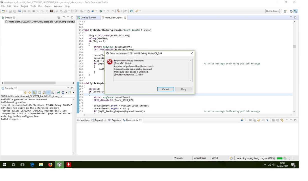
Task: Click Debug view horizontal scrollbar
Action: coord(30,83)
